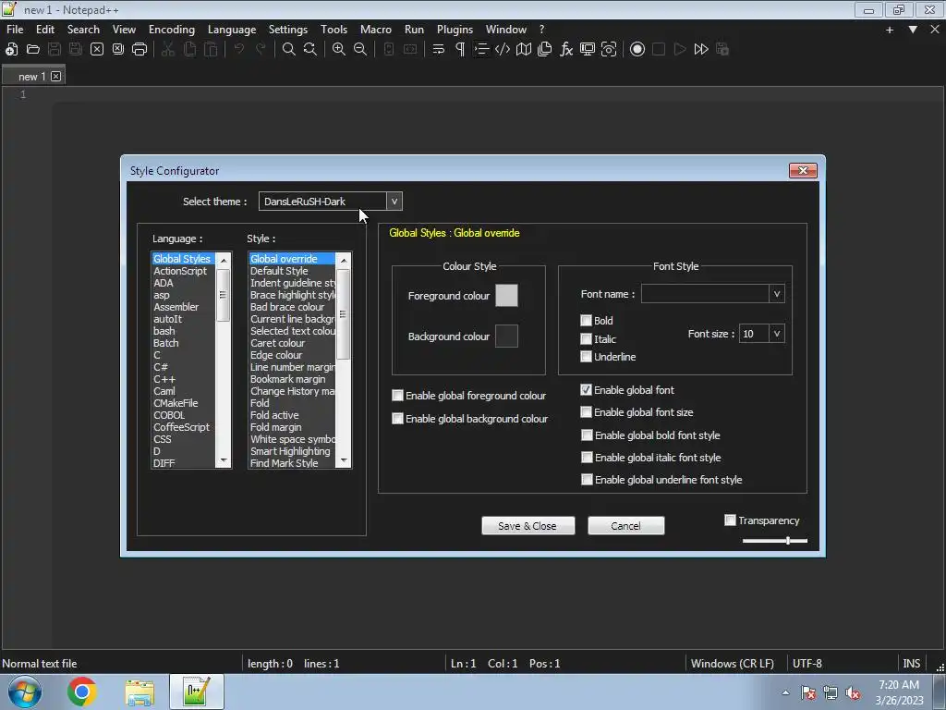
Task: Click the Print toolbar icon
Action: (x=139, y=50)
